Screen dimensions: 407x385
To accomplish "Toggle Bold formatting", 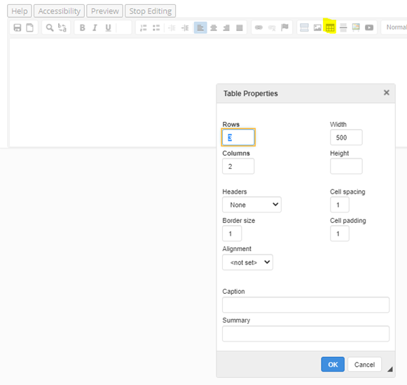I will coord(82,27).
